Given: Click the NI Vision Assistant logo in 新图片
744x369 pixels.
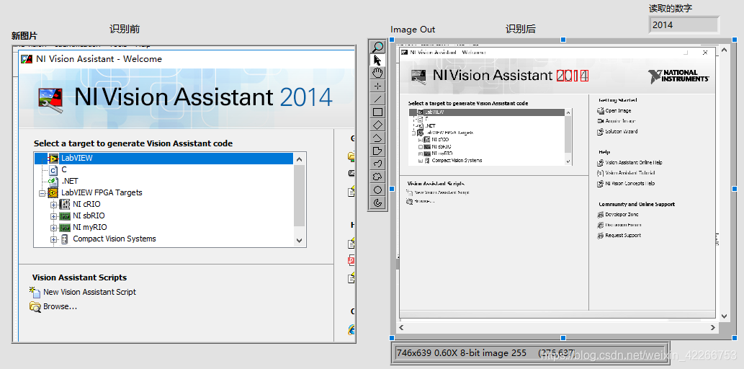Looking at the screenshot, I should tap(51, 99).
